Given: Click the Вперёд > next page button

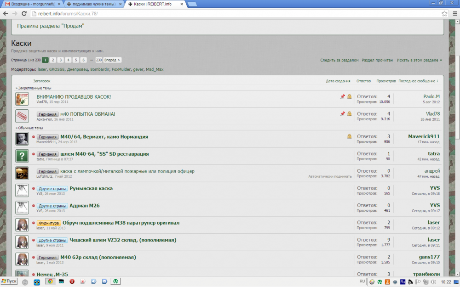Looking at the screenshot, I should [112, 60].
